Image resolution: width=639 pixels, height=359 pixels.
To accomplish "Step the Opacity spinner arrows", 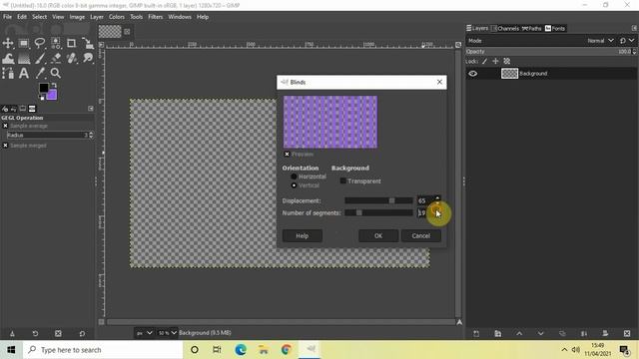I will pos(634,52).
